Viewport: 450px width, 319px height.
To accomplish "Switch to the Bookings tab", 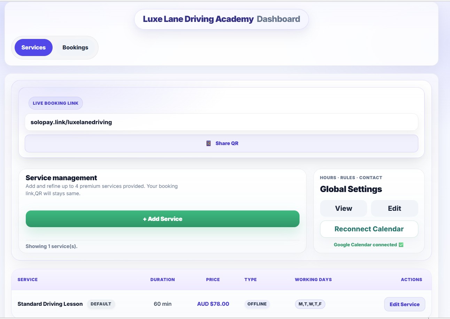I will 75,47.
